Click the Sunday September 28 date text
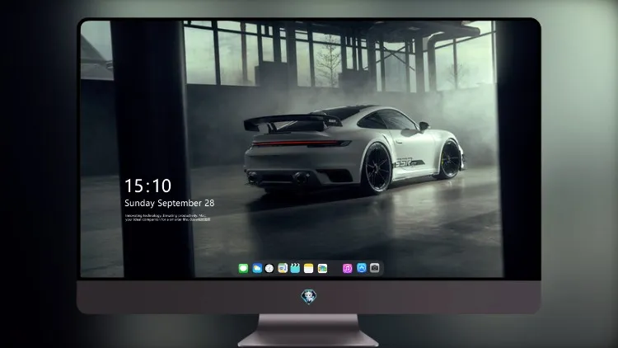The height and width of the screenshot is (348, 618). (x=170, y=203)
